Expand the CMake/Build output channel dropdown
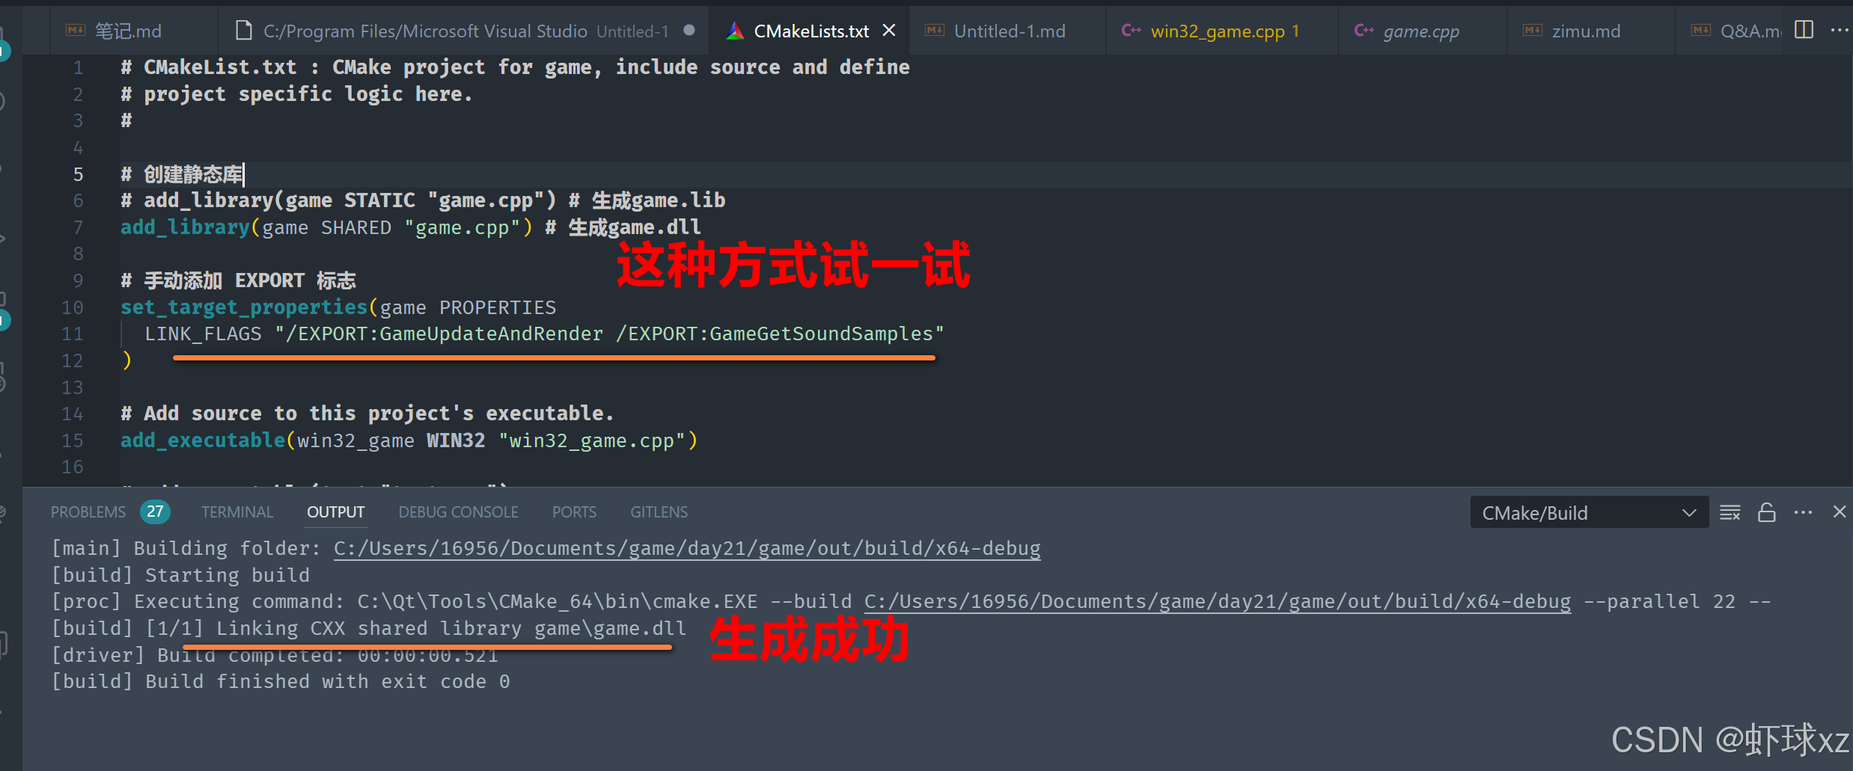1853x771 pixels. pyautogui.click(x=1589, y=512)
